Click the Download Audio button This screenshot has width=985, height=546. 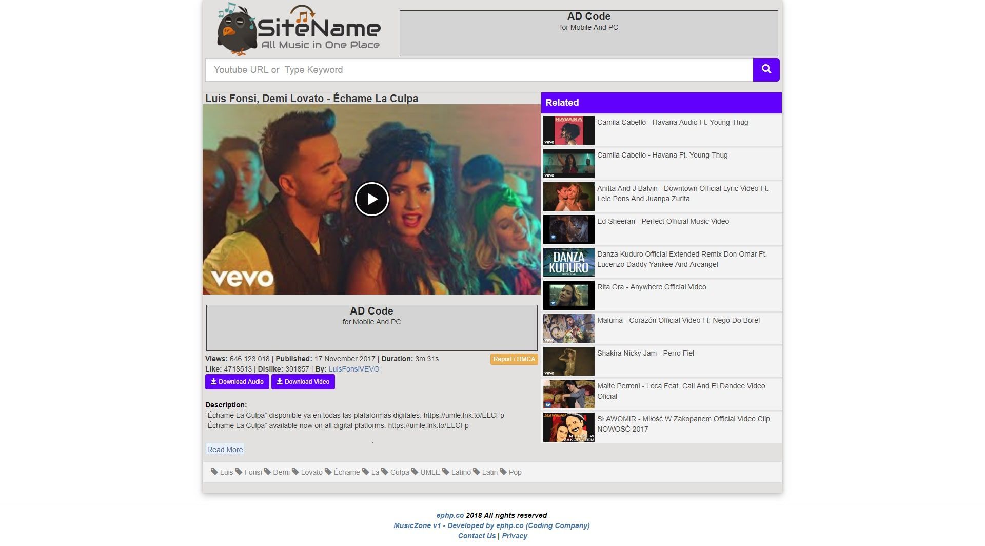(x=237, y=382)
